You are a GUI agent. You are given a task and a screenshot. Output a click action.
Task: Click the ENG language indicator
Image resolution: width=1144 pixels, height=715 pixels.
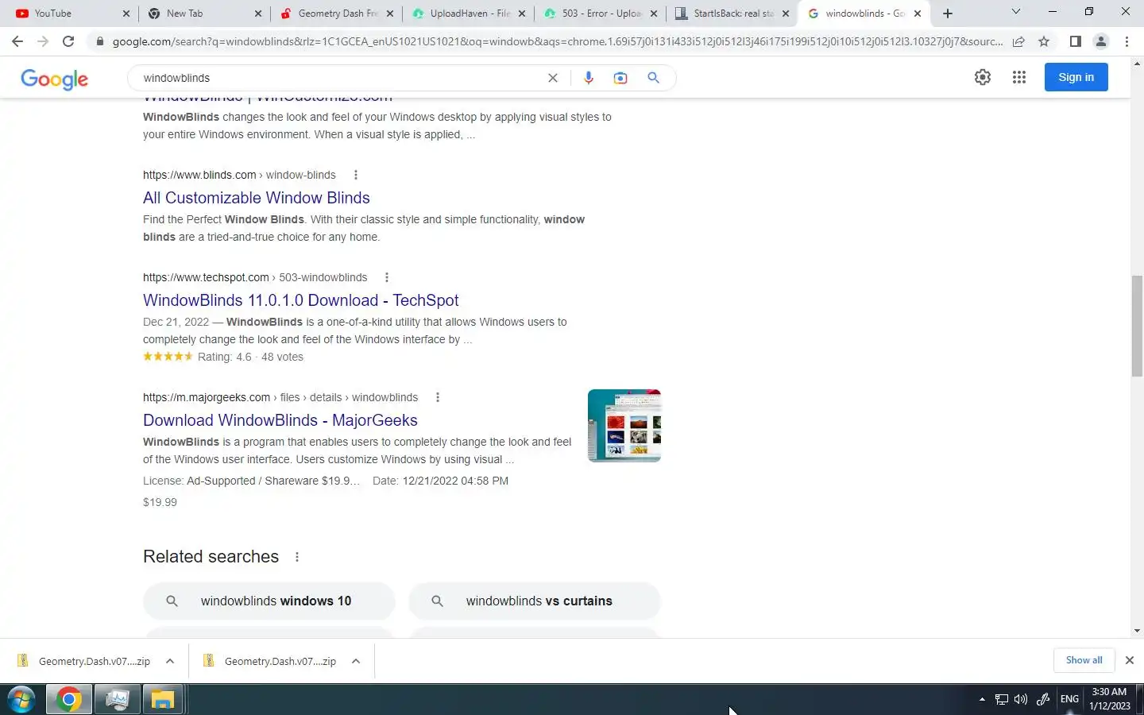click(x=1069, y=699)
